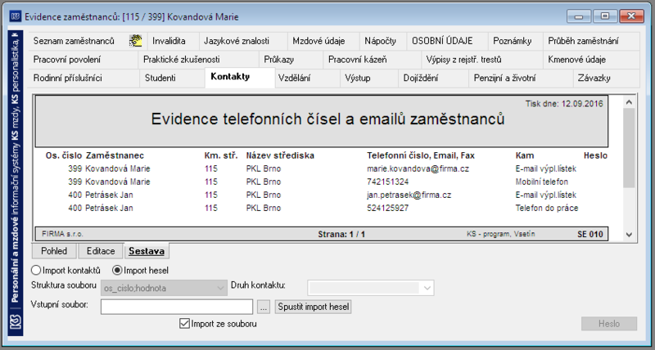Open the Výstup tab

pyautogui.click(x=369, y=78)
